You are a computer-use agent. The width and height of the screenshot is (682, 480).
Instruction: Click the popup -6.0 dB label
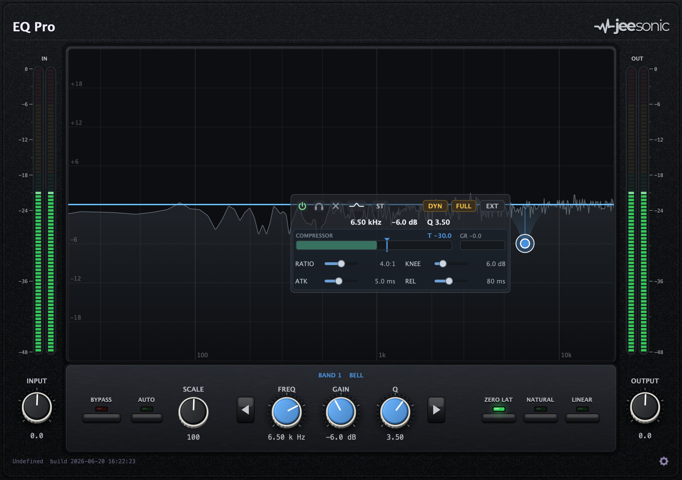404,222
